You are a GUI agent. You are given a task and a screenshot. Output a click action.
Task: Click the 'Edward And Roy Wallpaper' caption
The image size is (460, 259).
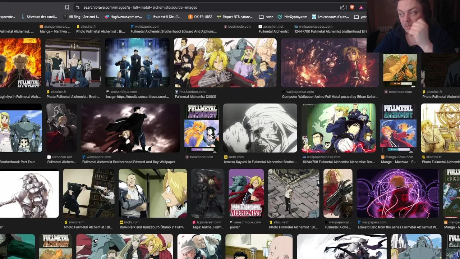coord(129,162)
